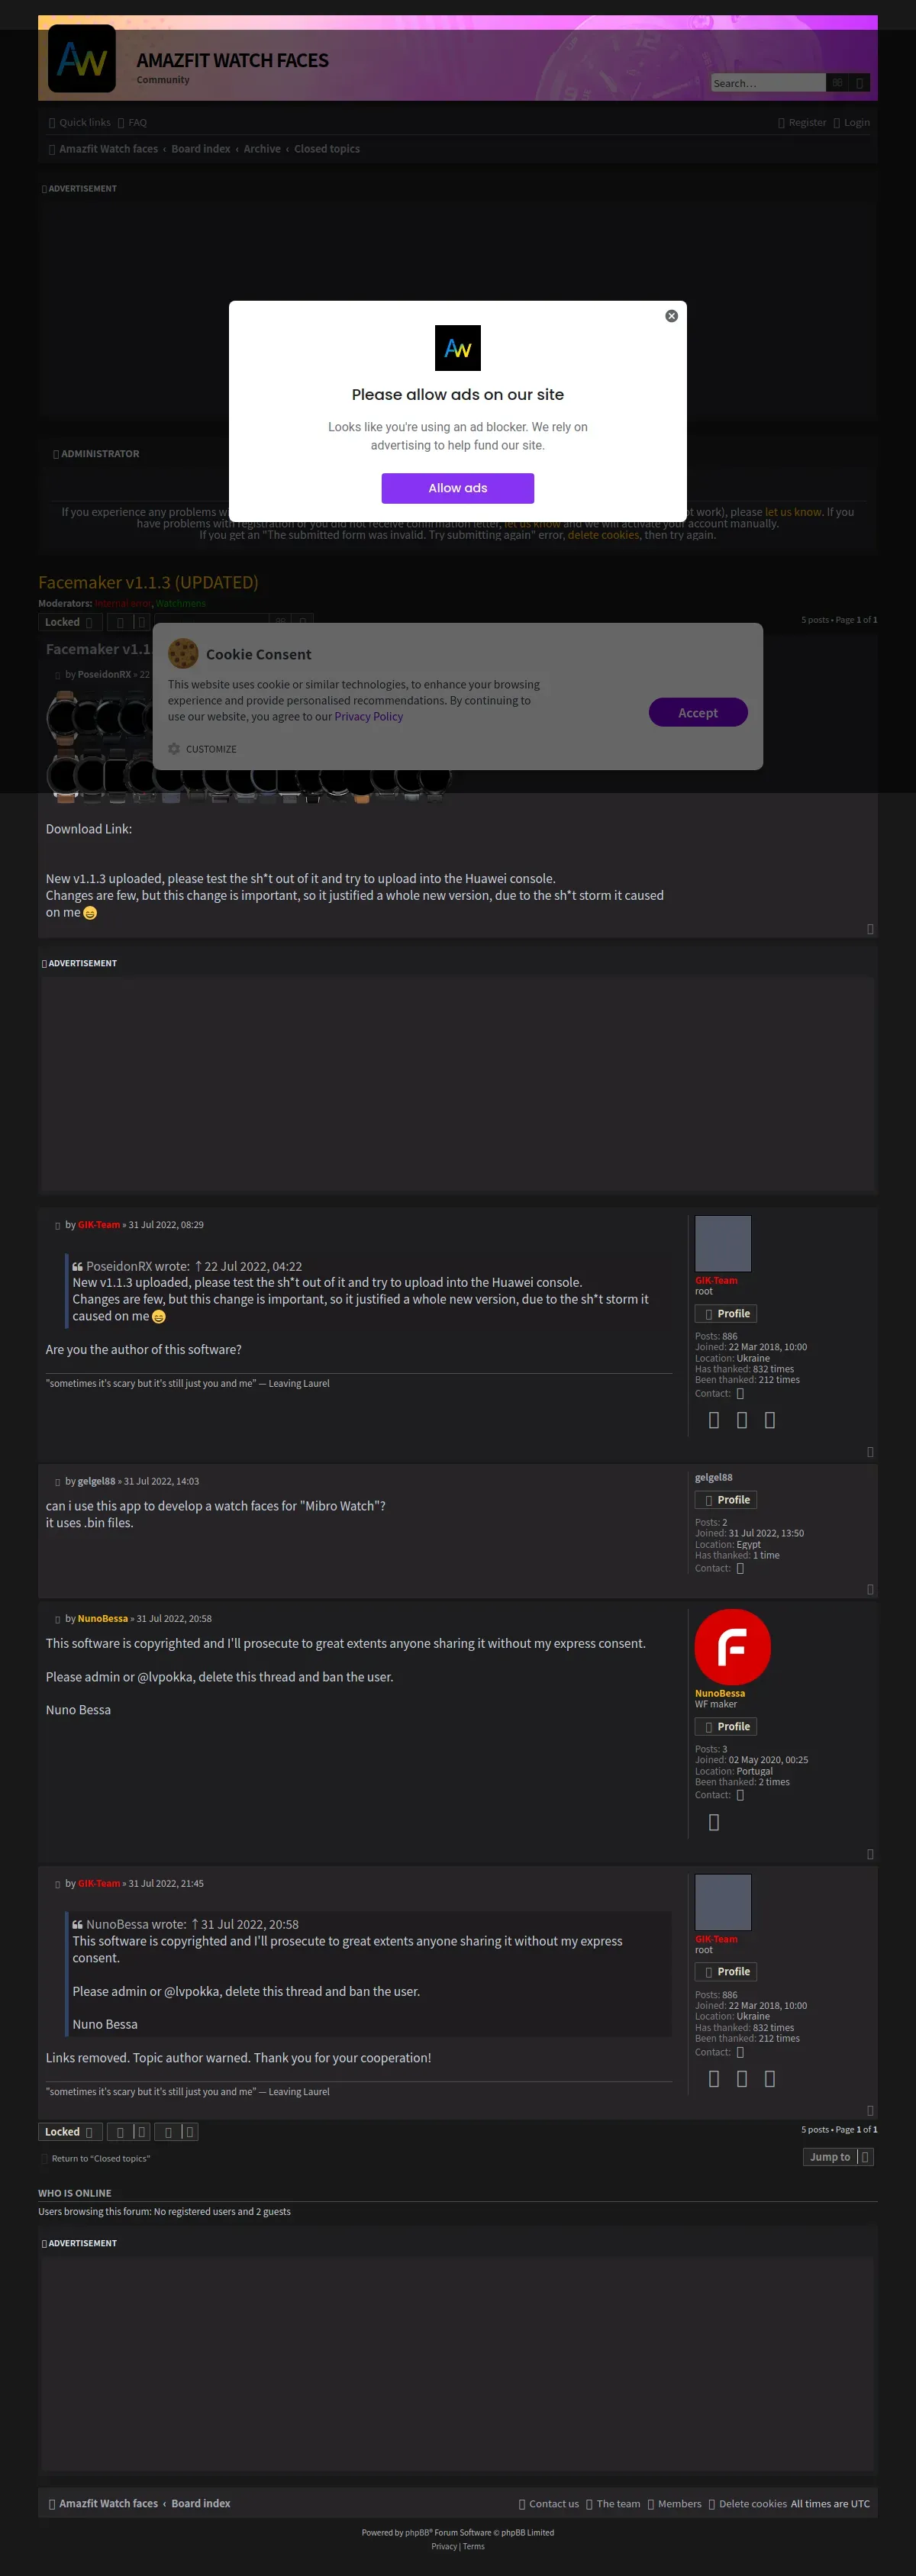The width and height of the screenshot is (916, 2576).
Task: Click NunoBessa's red avatar
Action: [x=732, y=1647]
